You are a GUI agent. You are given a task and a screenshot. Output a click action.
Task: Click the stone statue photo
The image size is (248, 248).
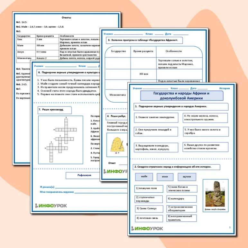[215, 194]
